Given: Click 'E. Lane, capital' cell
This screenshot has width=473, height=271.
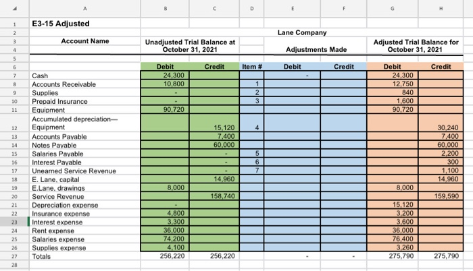Looking at the screenshot, I should point(84,179).
